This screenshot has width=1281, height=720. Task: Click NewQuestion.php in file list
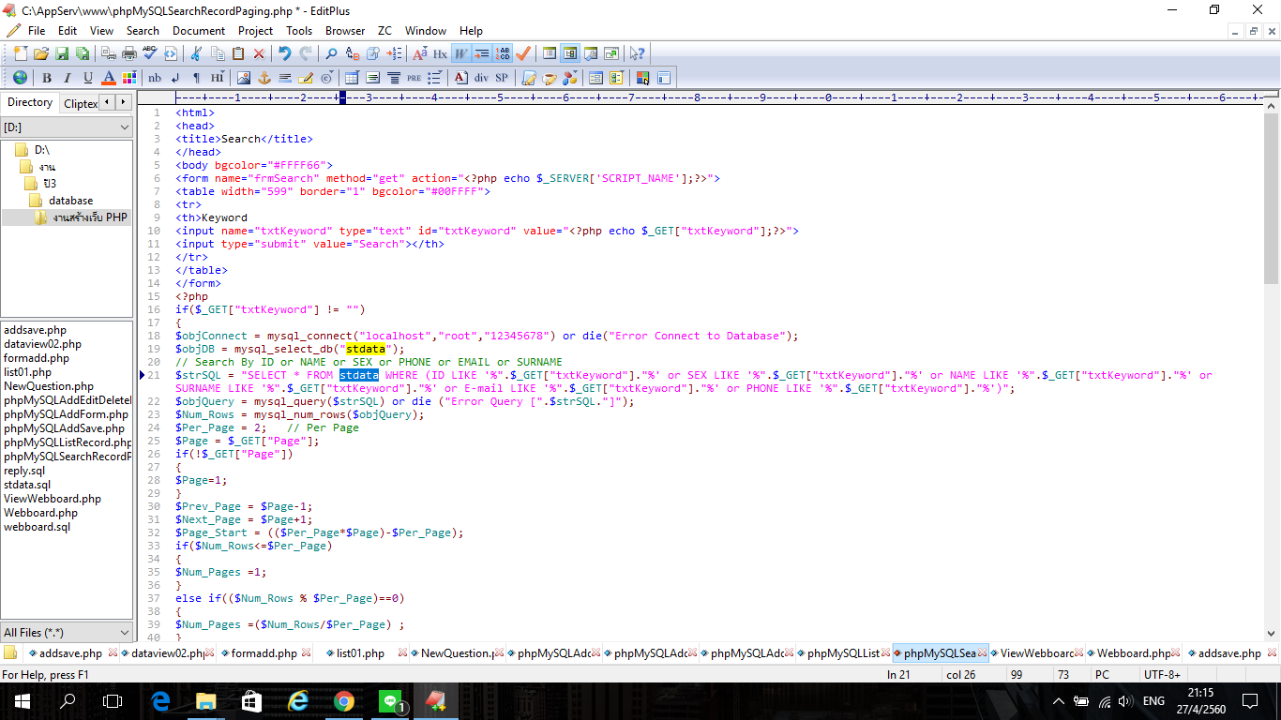tap(49, 386)
